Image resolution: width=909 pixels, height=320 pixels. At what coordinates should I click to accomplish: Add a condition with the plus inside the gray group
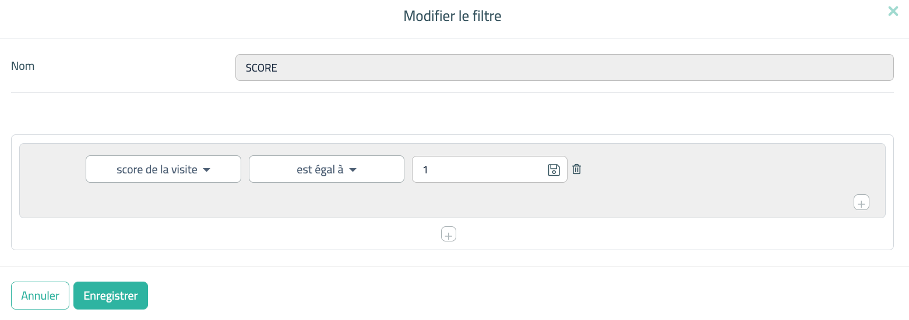pos(861,202)
